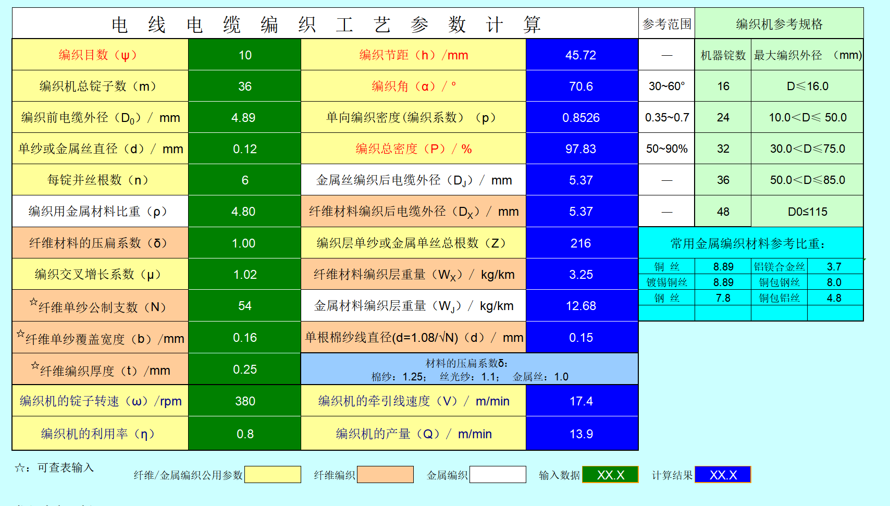Click the 金属丝编织后电缆外径 result 5.37
890x506 pixels.
[x=582, y=180]
